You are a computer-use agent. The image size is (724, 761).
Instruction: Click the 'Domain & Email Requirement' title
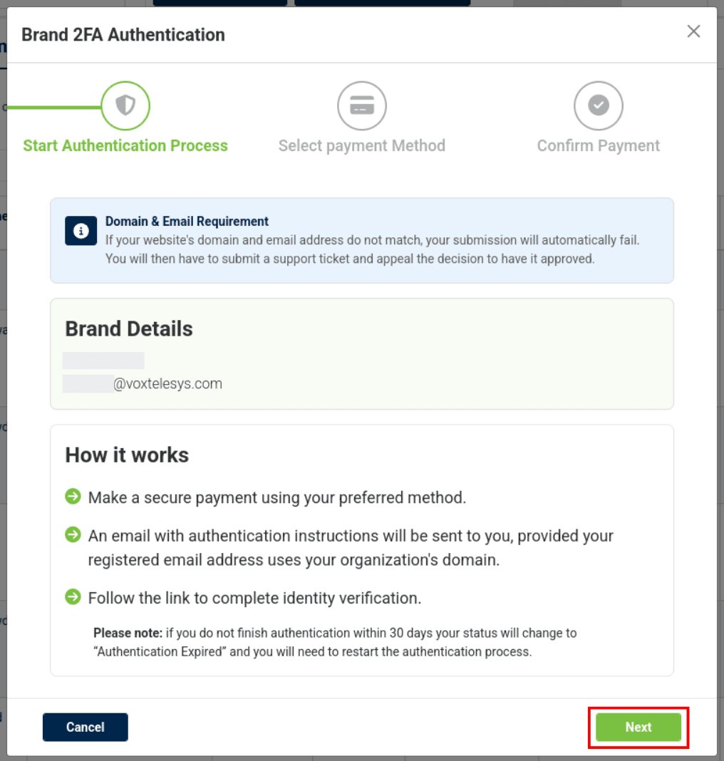[x=187, y=222]
